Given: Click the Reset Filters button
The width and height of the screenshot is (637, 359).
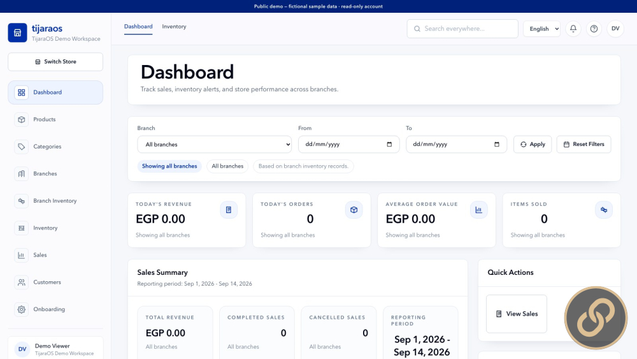Looking at the screenshot, I should click(x=583, y=144).
